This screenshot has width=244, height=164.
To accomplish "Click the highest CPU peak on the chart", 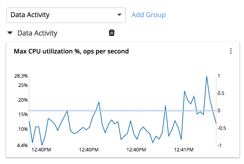I will pos(206,76).
